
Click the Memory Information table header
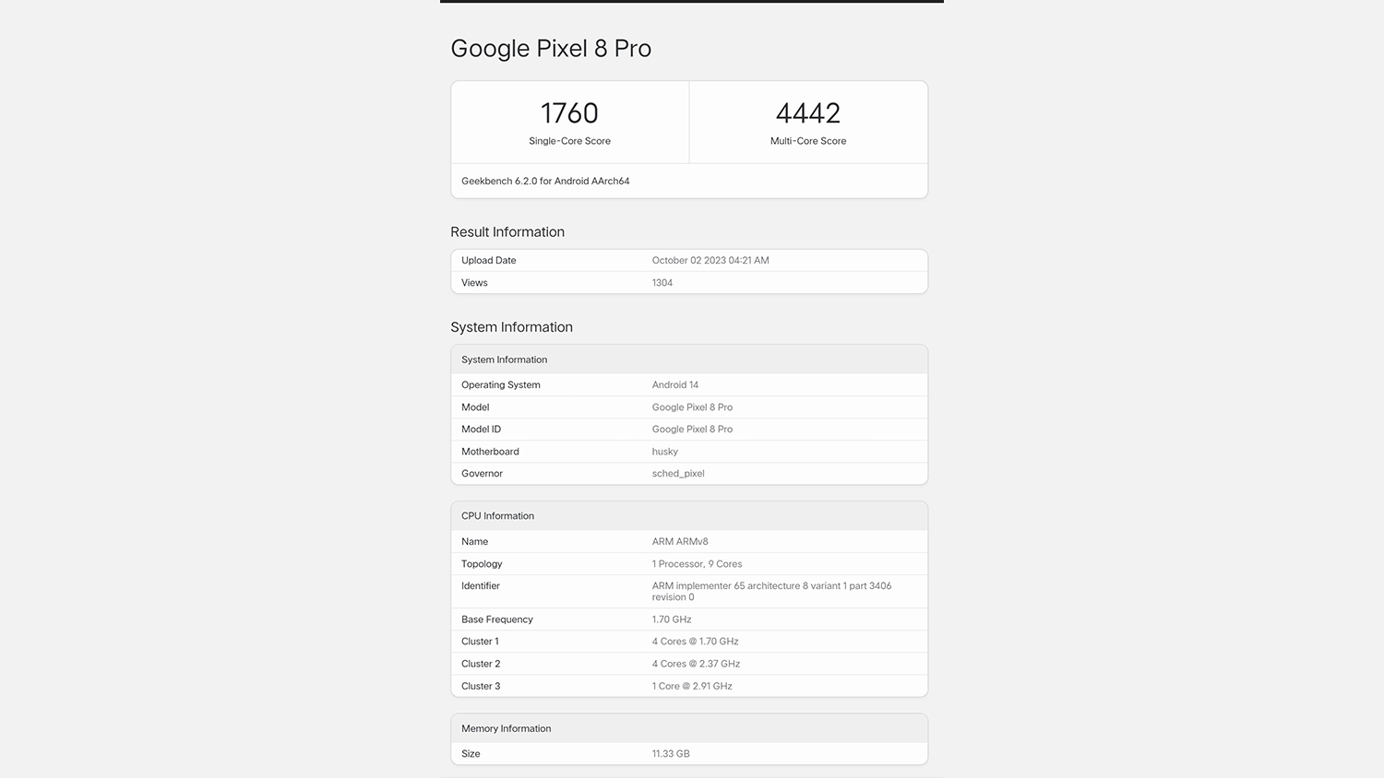[x=507, y=728]
